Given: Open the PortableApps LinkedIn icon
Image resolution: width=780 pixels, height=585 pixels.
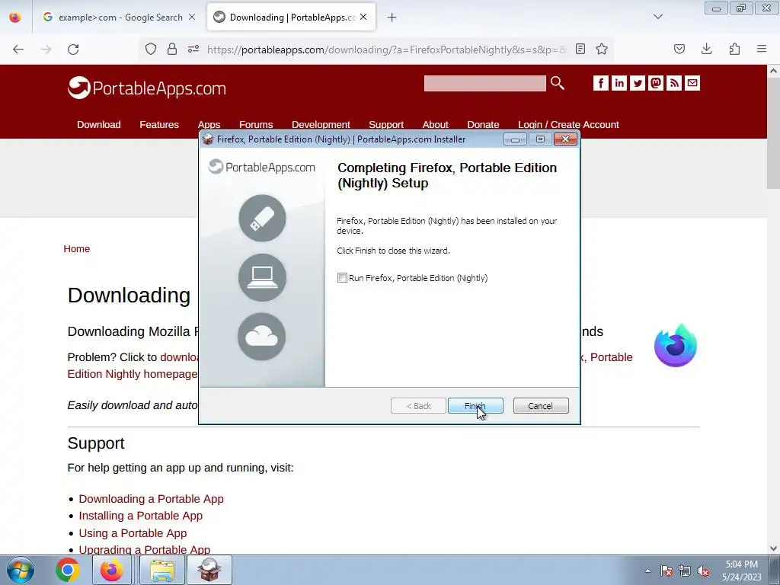Looking at the screenshot, I should pos(619,83).
